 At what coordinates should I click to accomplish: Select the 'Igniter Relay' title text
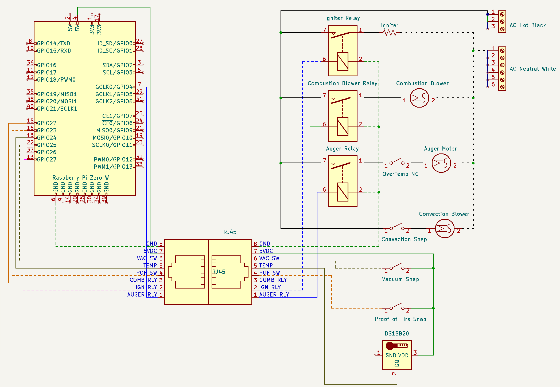click(x=343, y=18)
